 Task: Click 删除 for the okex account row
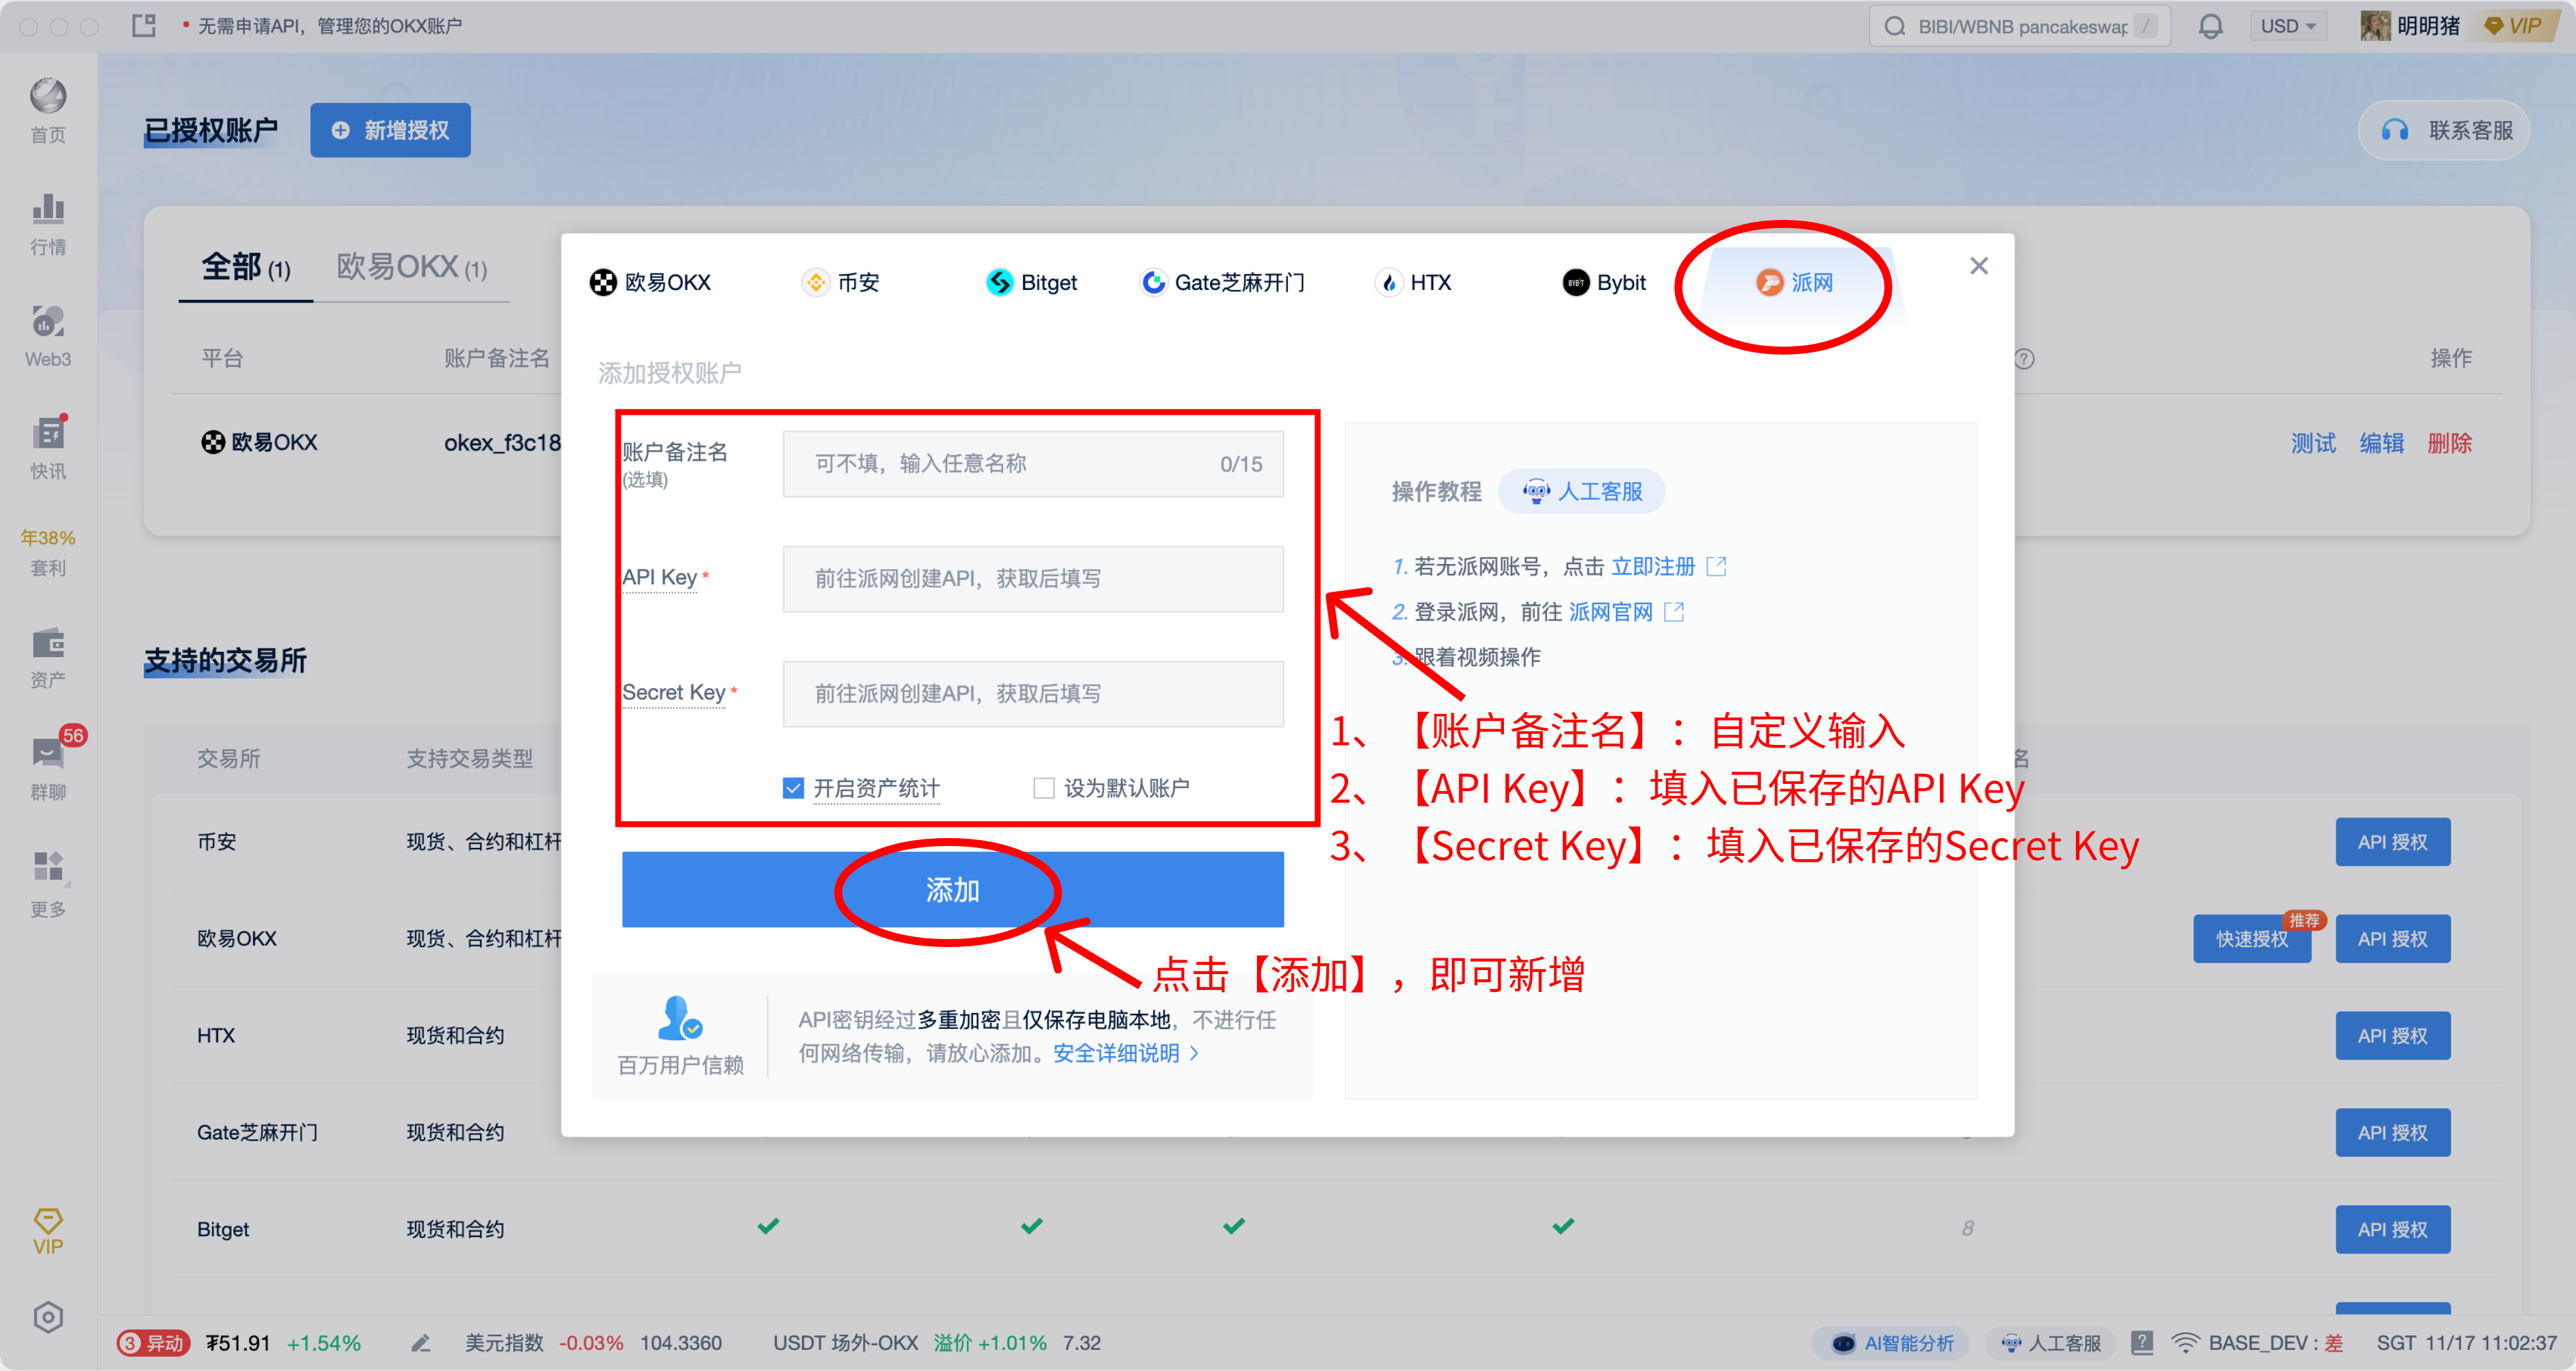coord(2450,443)
